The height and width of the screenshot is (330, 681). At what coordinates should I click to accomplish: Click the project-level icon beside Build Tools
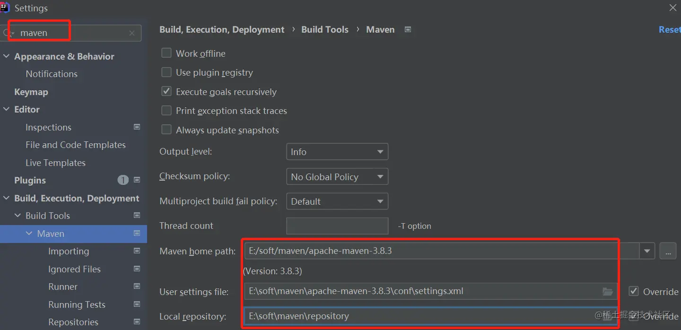coord(137,216)
